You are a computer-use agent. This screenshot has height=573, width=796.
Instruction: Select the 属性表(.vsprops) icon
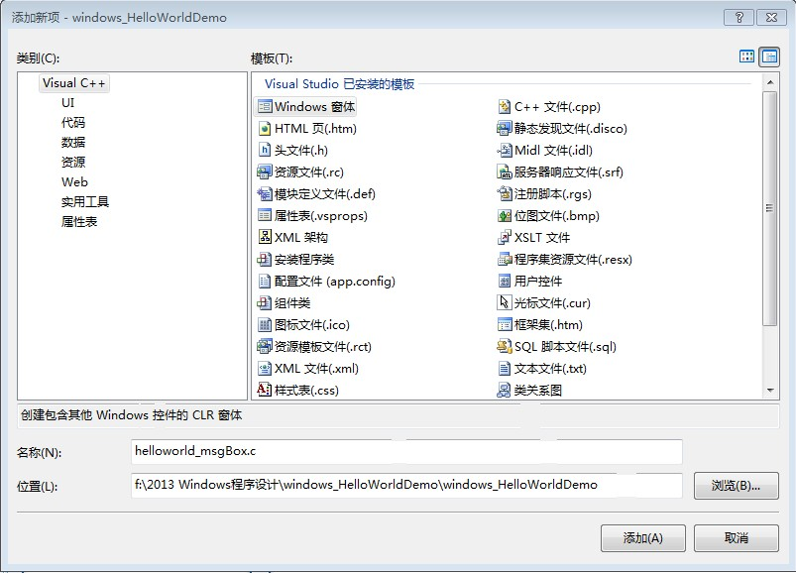[x=265, y=216]
